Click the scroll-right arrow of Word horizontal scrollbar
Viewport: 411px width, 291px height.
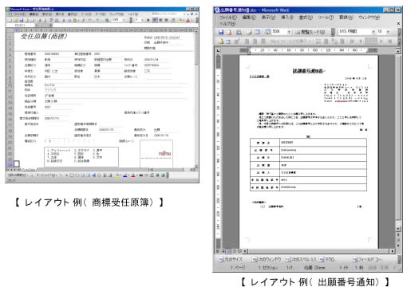point(393,251)
